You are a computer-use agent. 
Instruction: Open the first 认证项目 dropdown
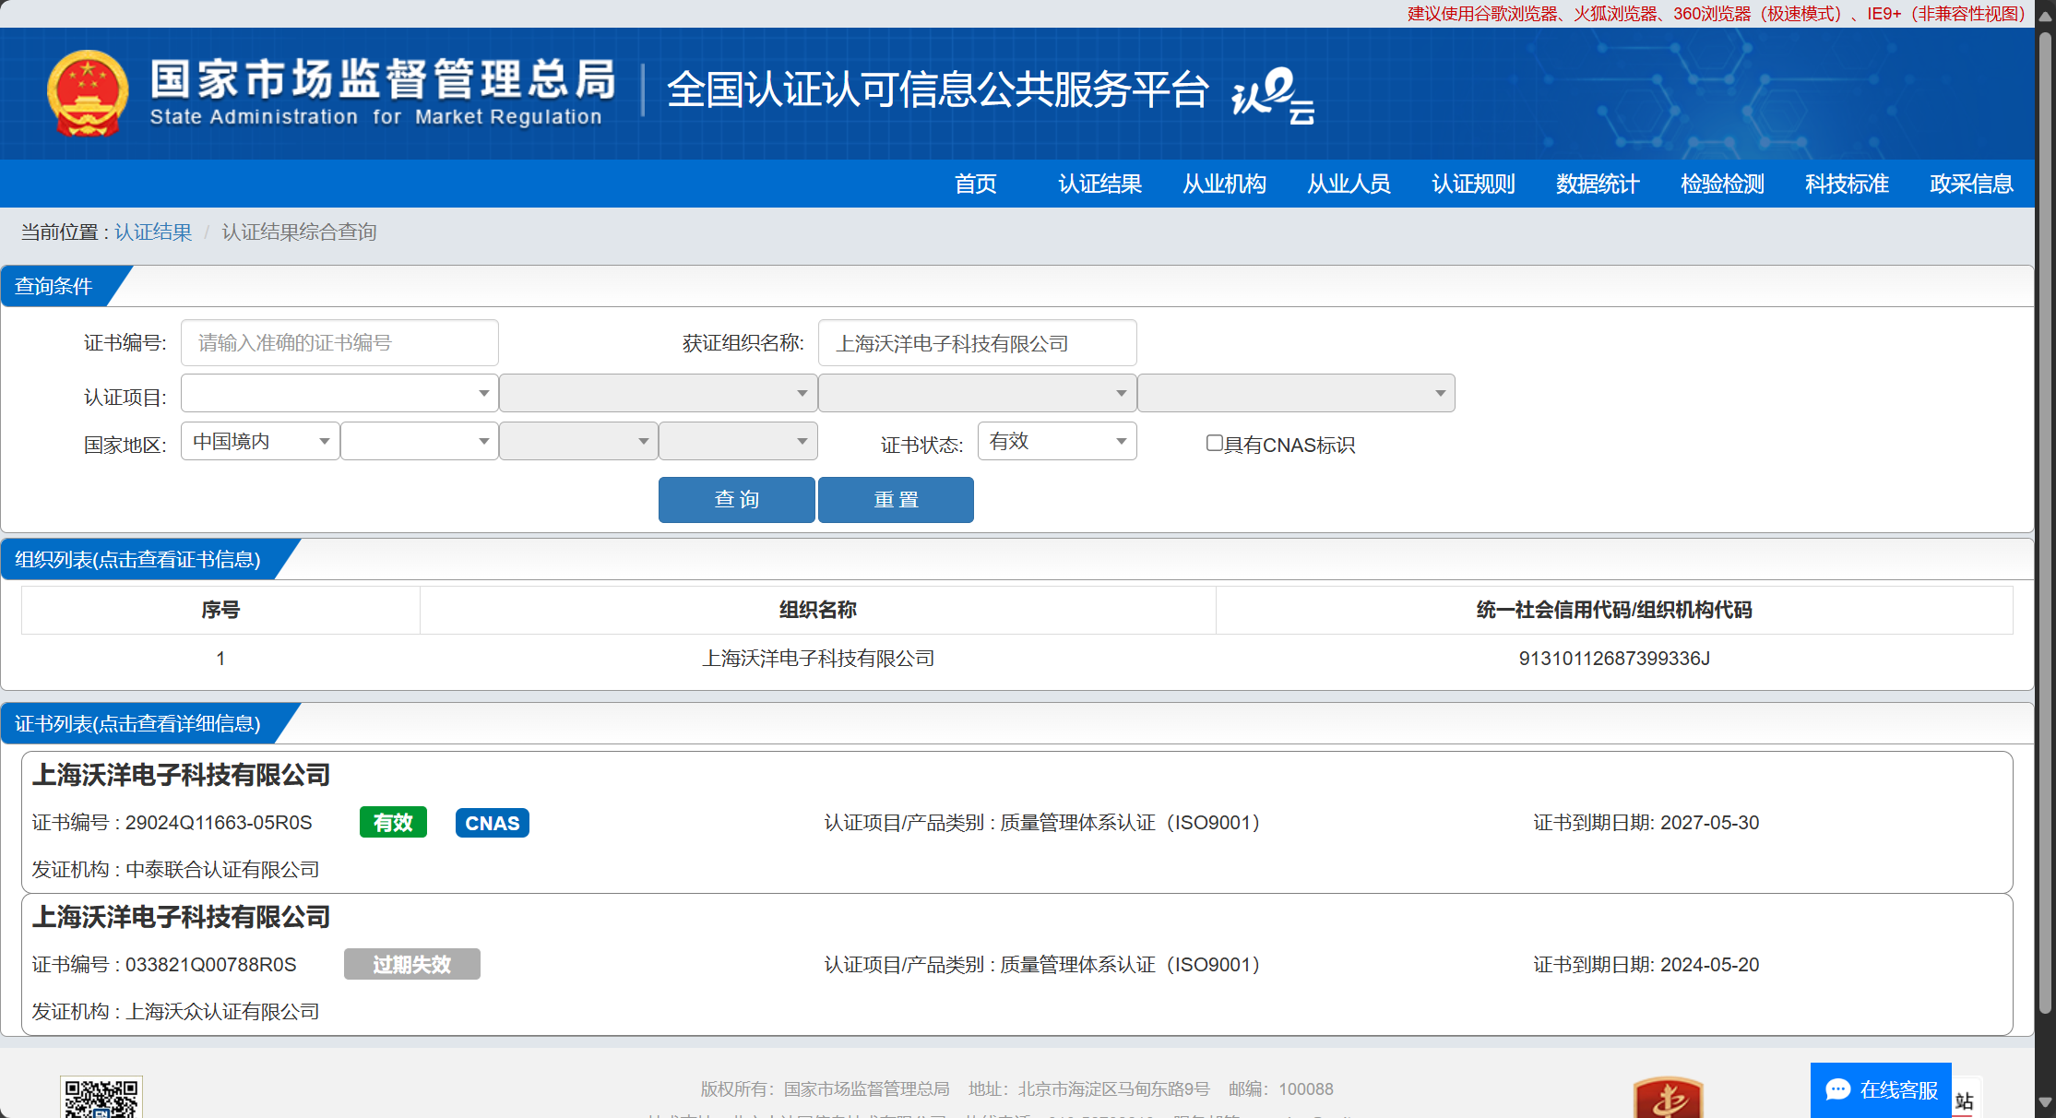click(339, 393)
